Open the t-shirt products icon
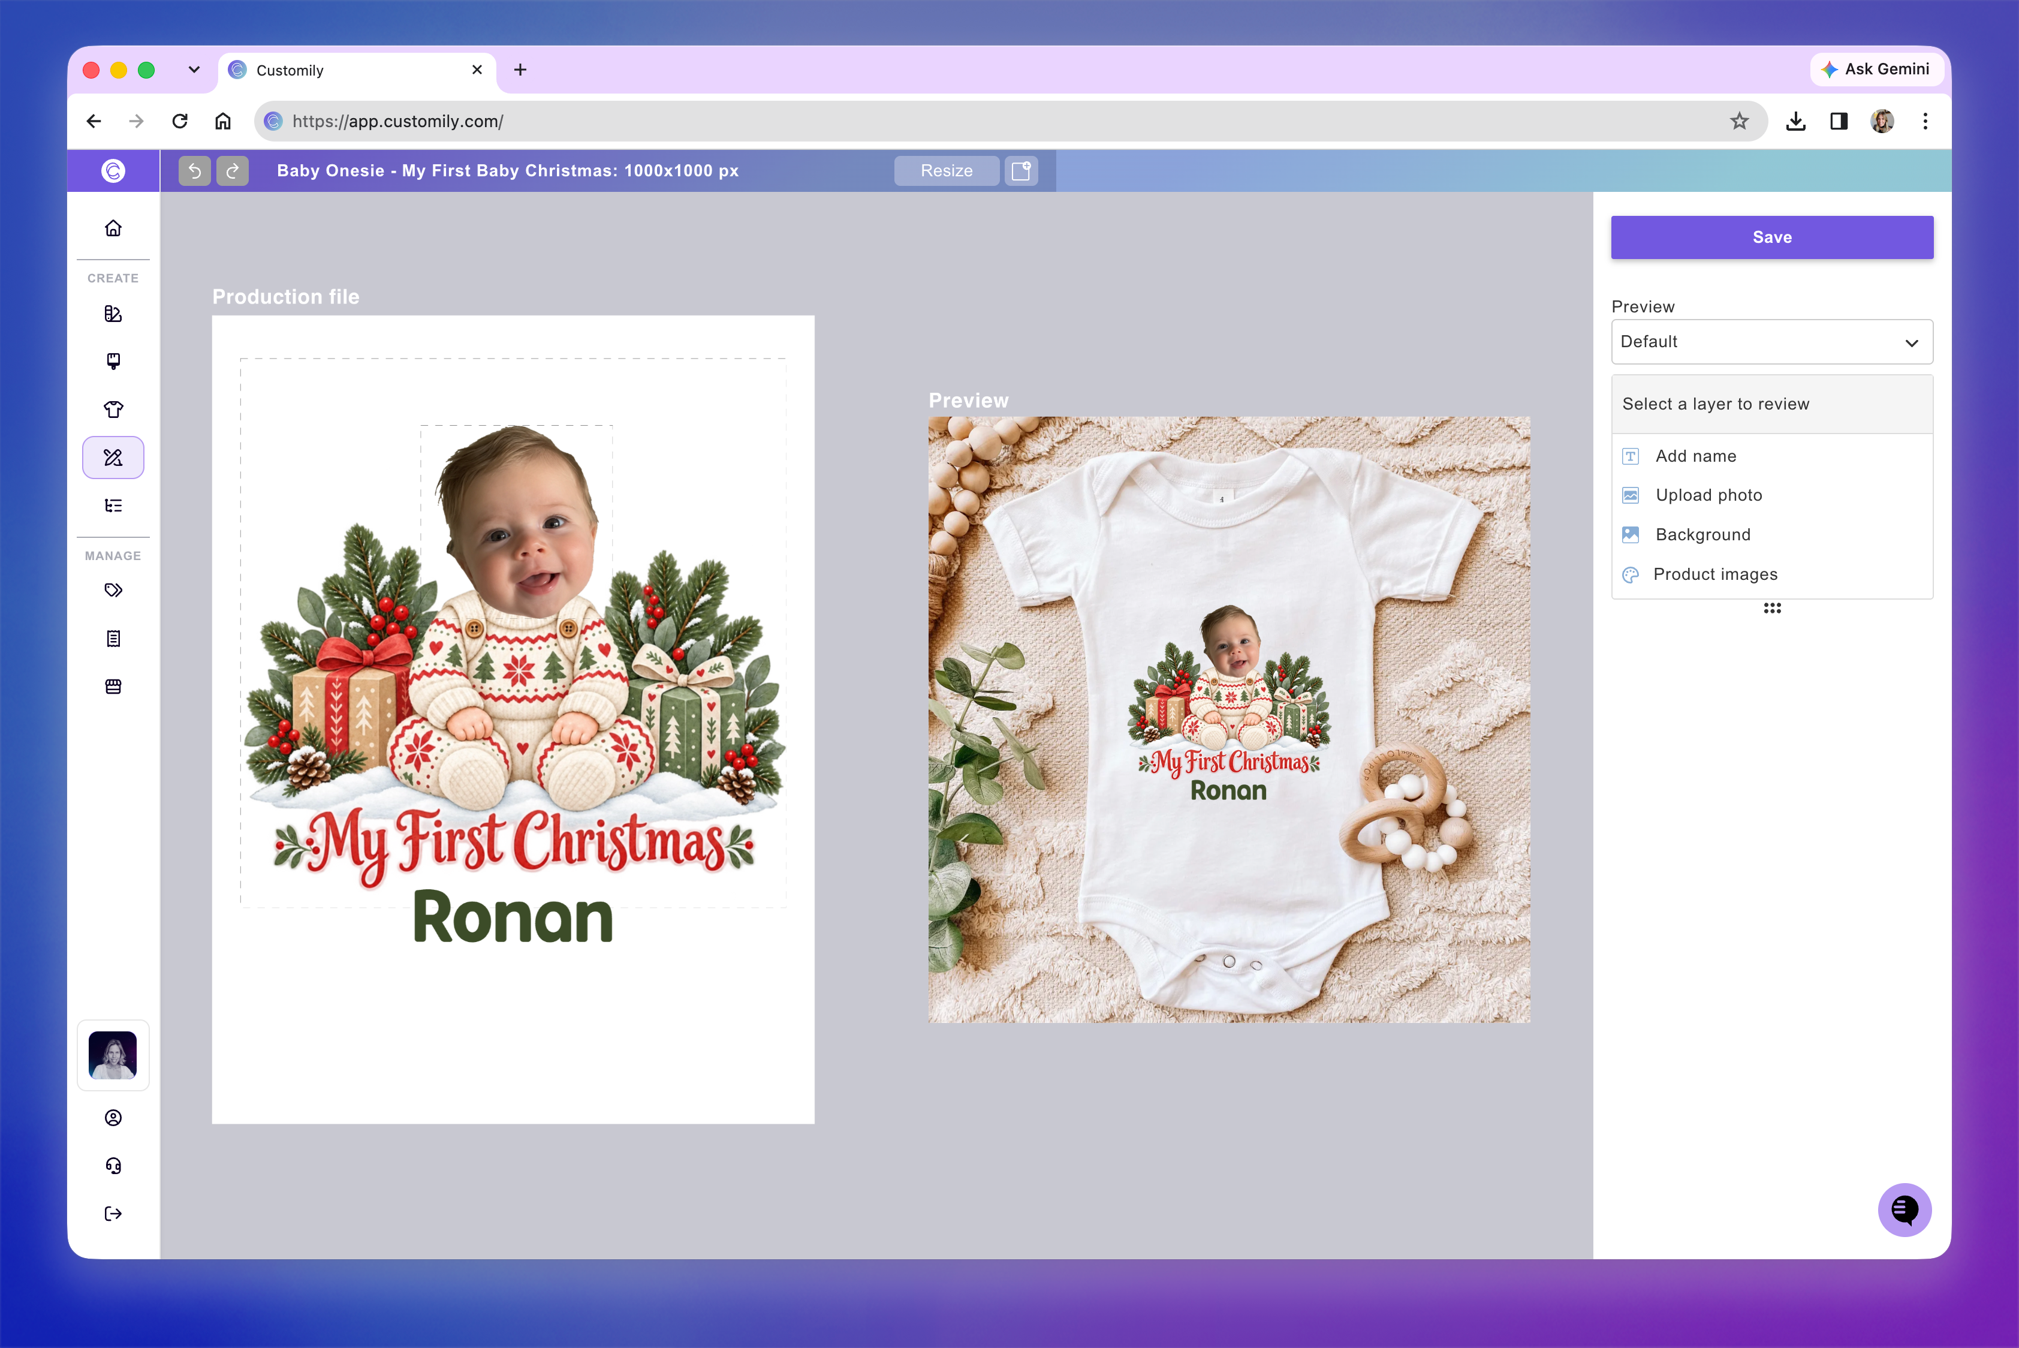The height and width of the screenshot is (1348, 2019). pyautogui.click(x=113, y=409)
